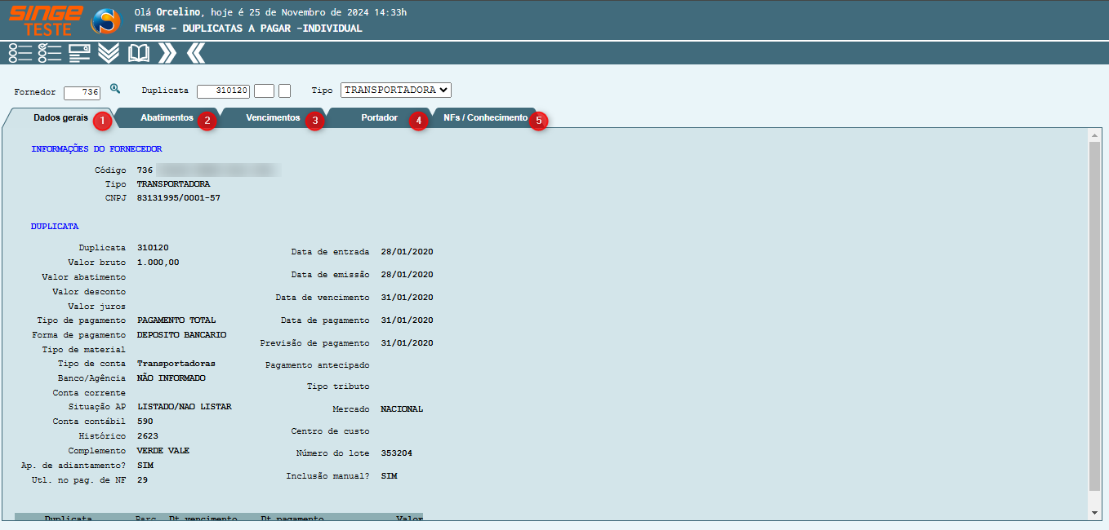
Task: Show the NFs / Conhecimento tab
Action: click(485, 117)
